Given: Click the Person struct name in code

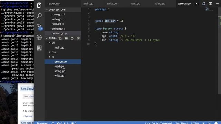Looking at the screenshot, I should click(x=107, y=29).
